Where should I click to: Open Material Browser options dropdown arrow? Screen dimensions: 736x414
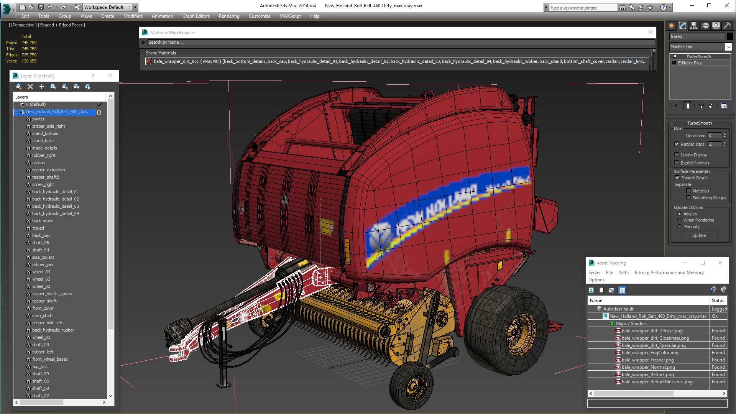(143, 43)
